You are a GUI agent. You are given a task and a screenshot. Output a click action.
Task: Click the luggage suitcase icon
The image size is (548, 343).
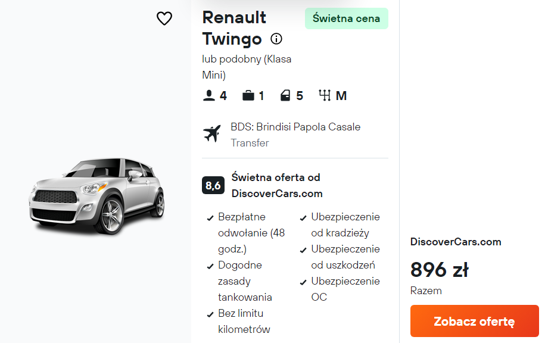click(248, 96)
